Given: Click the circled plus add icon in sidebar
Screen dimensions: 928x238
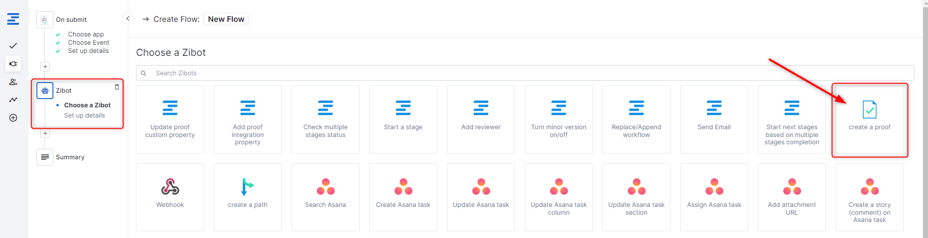Looking at the screenshot, I should pyautogui.click(x=13, y=118).
